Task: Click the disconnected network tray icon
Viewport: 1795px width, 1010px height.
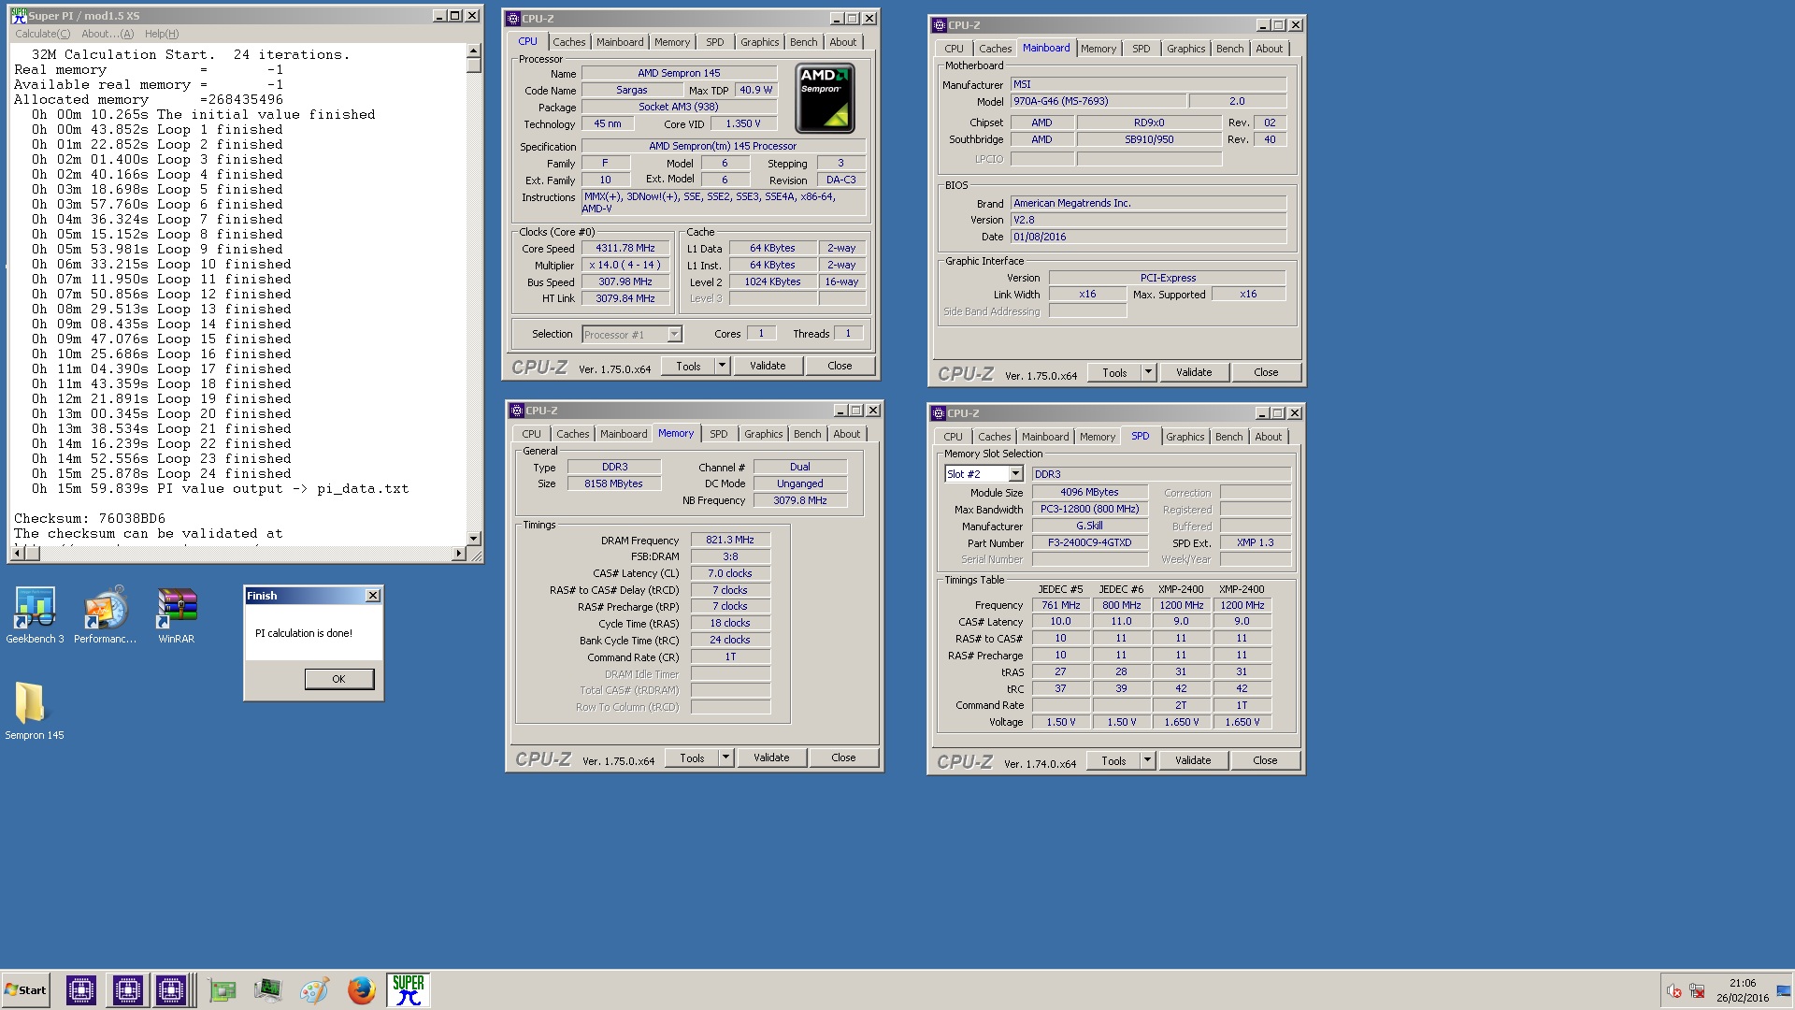Action: coord(1697,991)
